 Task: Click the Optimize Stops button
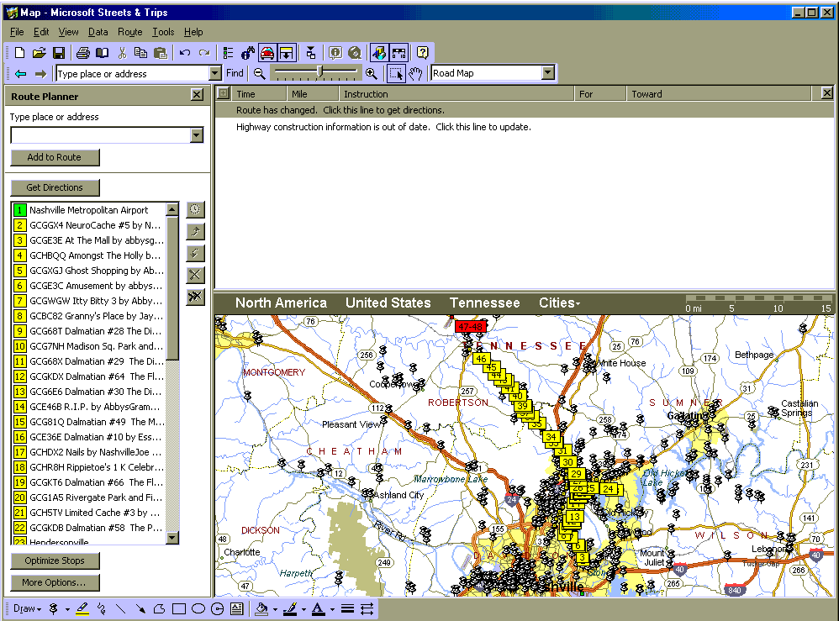[55, 560]
